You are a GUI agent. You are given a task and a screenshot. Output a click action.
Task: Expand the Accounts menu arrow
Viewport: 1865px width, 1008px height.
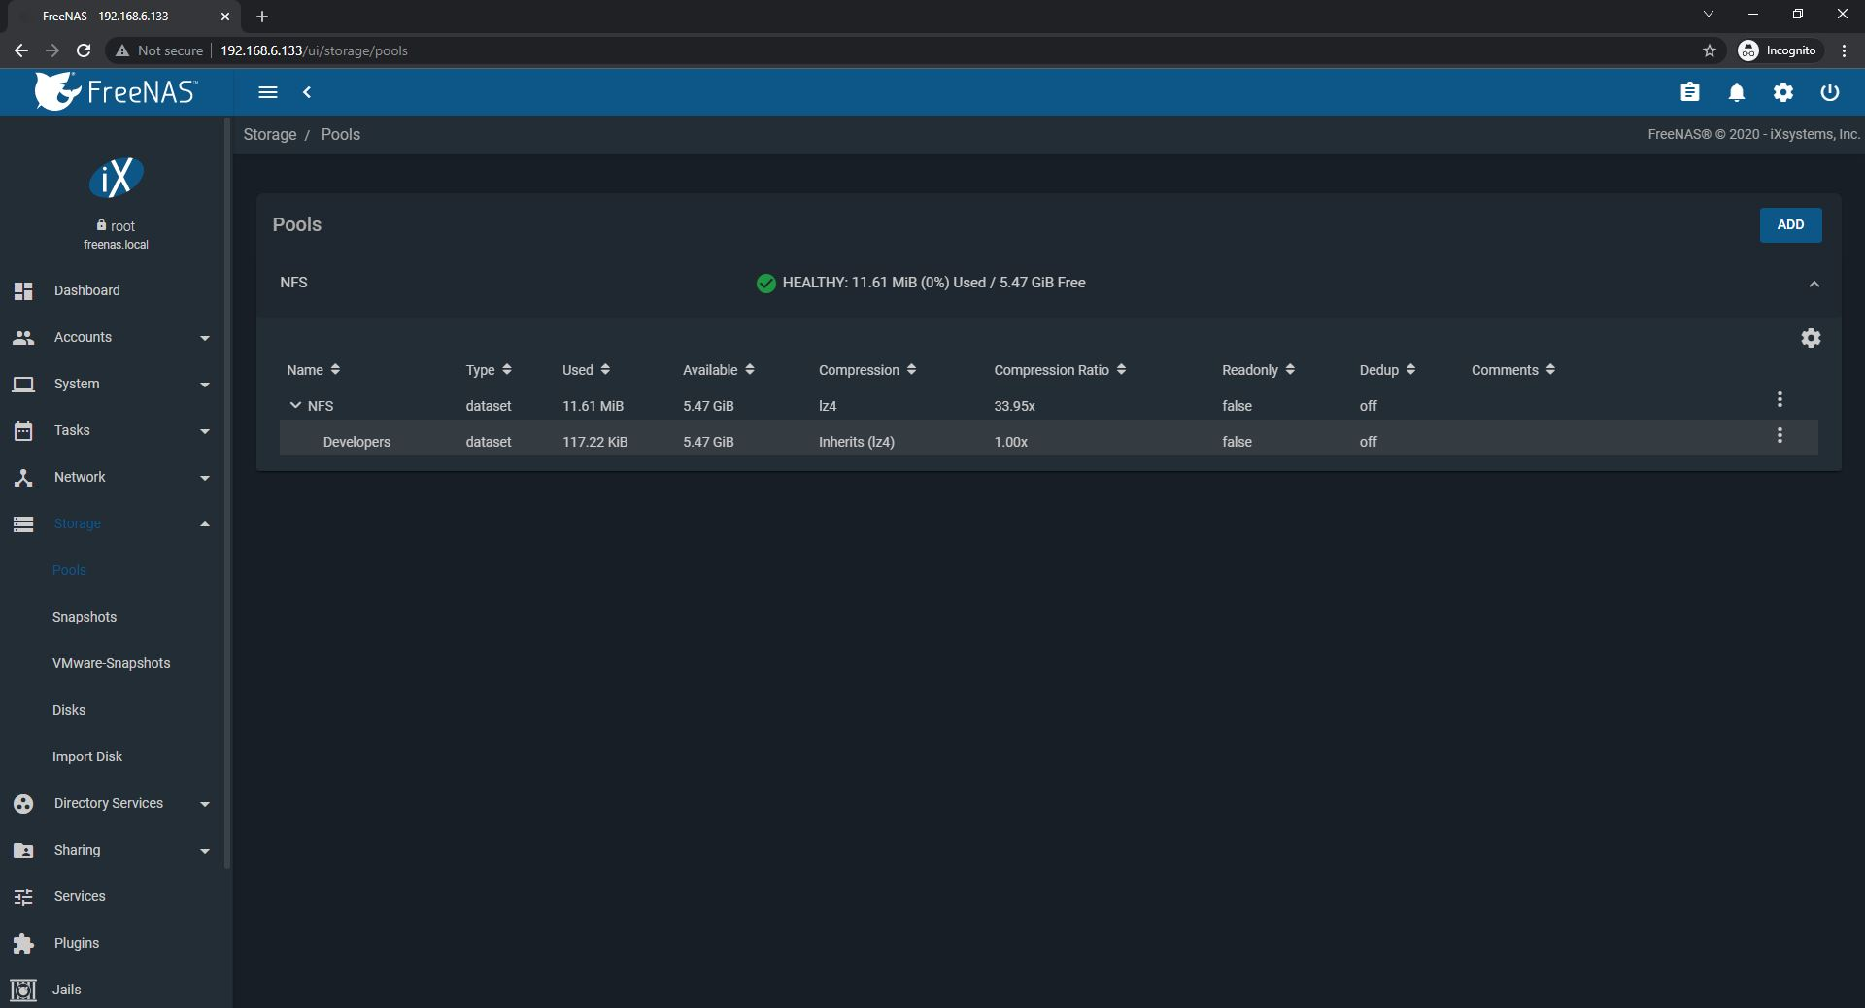[x=205, y=338]
